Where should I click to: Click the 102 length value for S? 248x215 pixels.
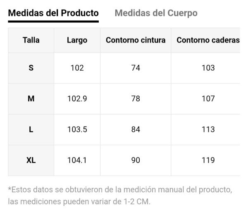[x=77, y=68]
